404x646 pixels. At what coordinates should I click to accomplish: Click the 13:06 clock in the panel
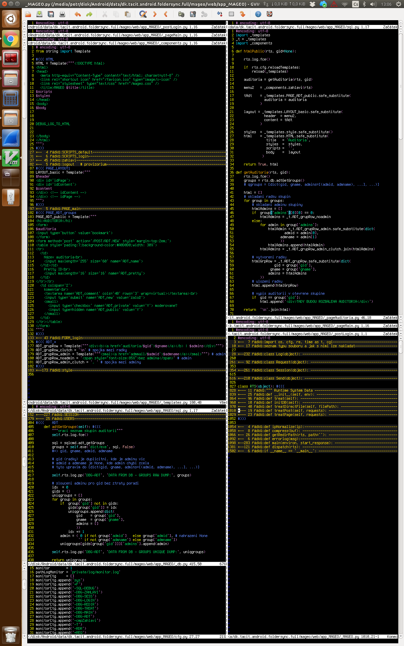(386, 4)
